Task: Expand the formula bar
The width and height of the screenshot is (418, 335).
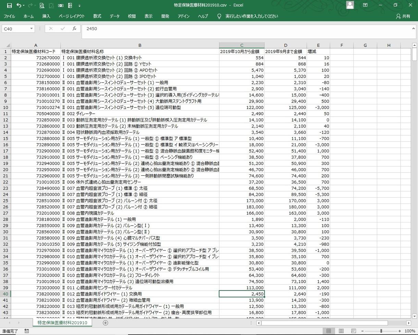Action: tap(413, 28)
